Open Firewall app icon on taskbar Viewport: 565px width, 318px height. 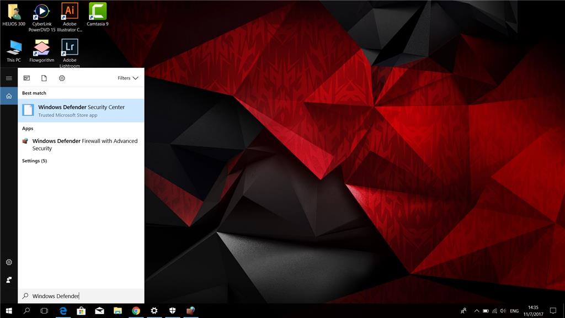point(190,311)
